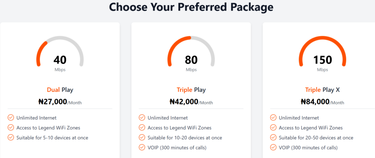Click Triple Play X VOIP checkmark icon
This screenshot has width=375, height=158.
pyautogui.click(x=273, y=147)
